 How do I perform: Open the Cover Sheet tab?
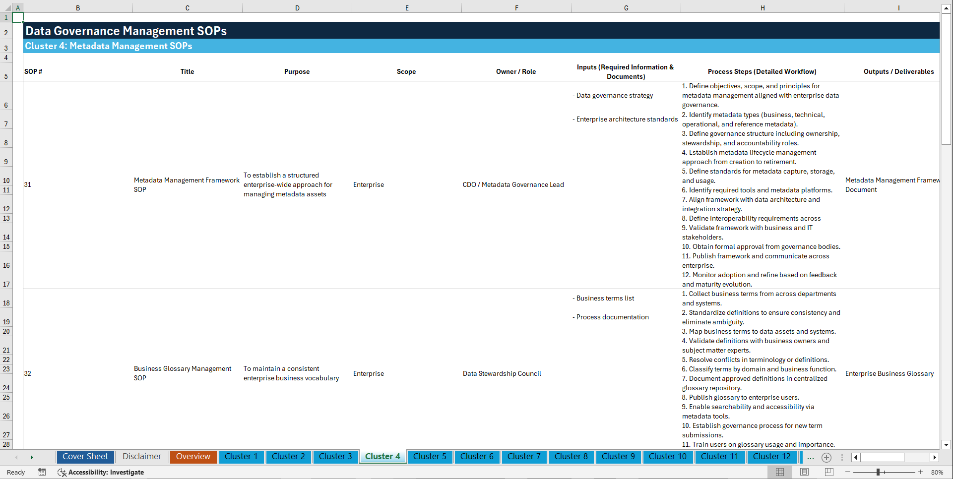85,457
